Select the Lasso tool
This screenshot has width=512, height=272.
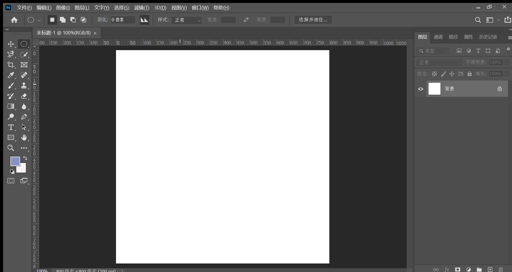click(x=11, y=54)
